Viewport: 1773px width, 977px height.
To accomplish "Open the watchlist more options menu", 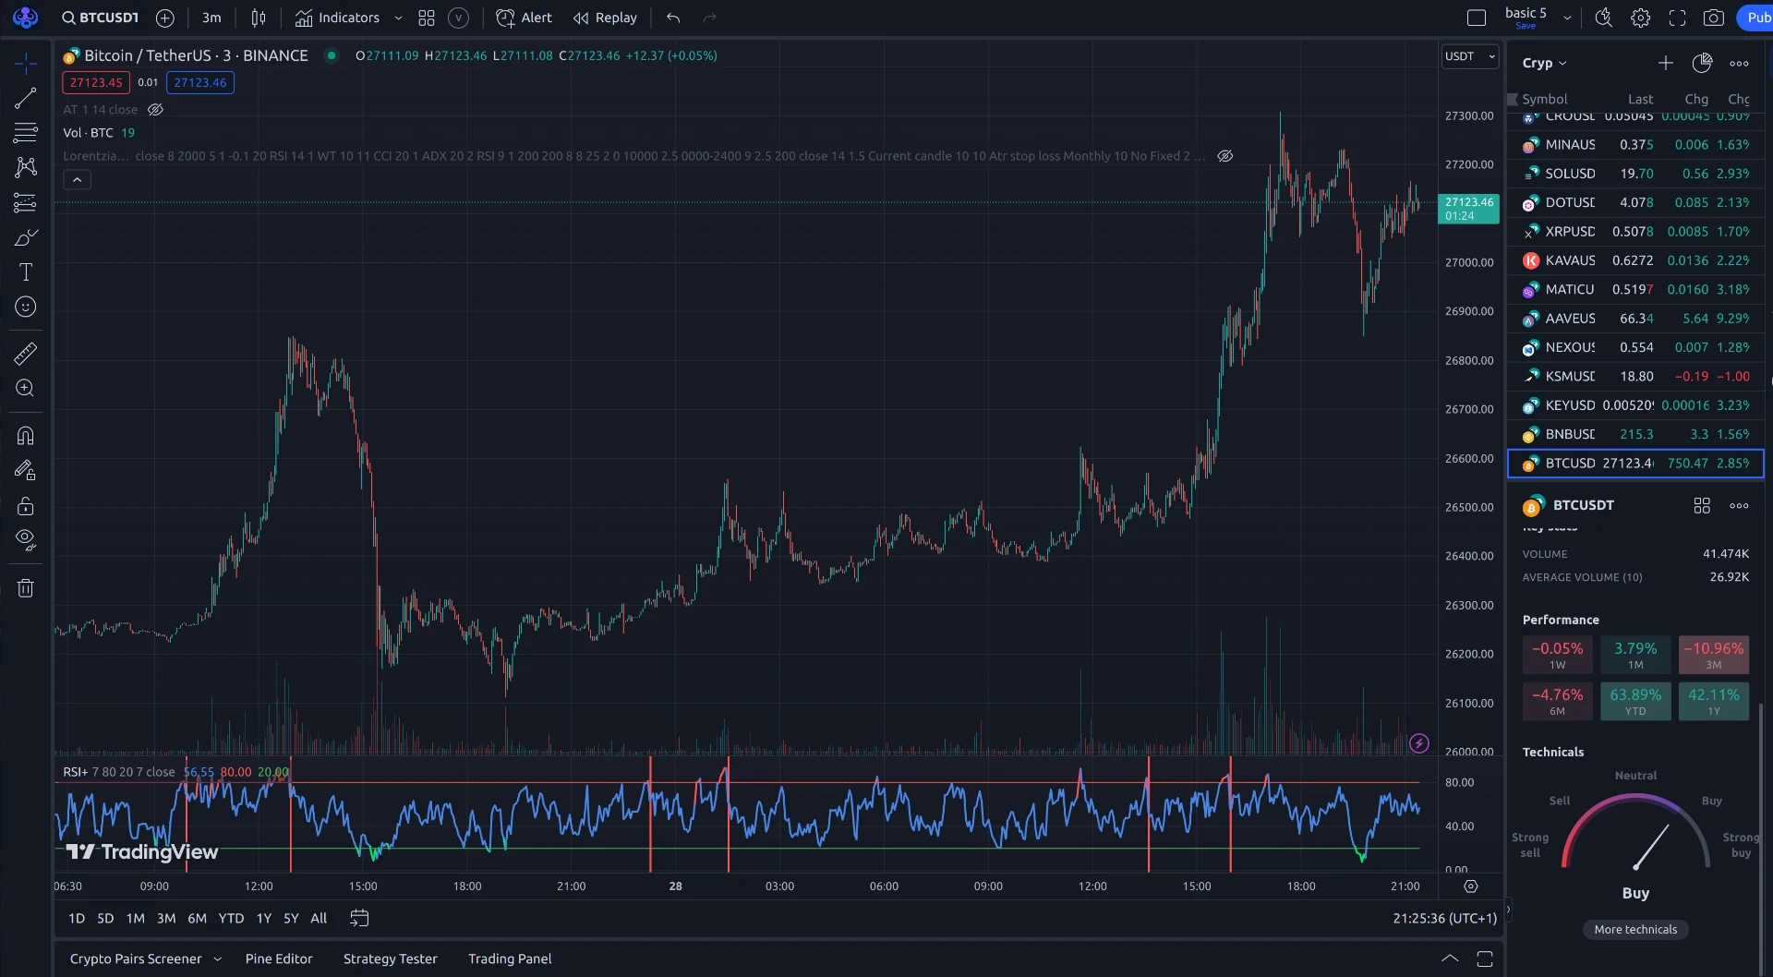I will pyautogui.click(x=1739, y=63).
